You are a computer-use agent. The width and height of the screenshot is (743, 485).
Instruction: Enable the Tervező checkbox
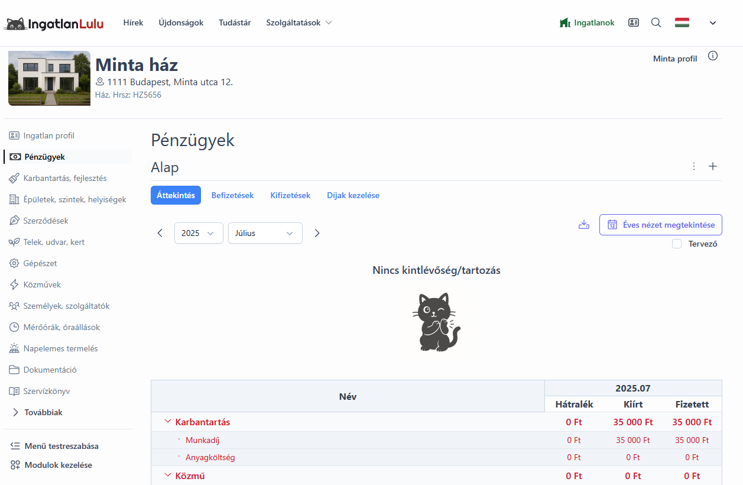click(x=677, y=244)
